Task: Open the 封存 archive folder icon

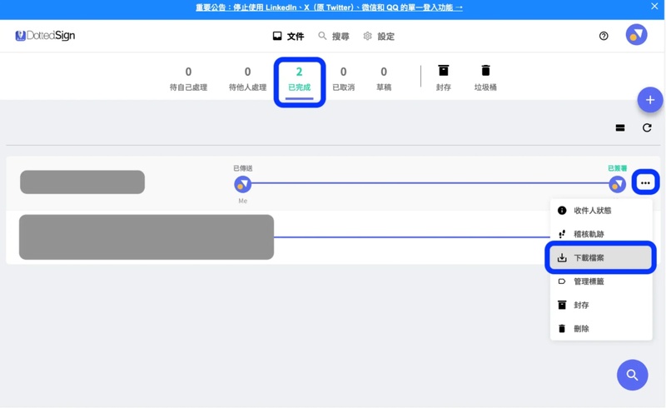Action: coord(444,77)
